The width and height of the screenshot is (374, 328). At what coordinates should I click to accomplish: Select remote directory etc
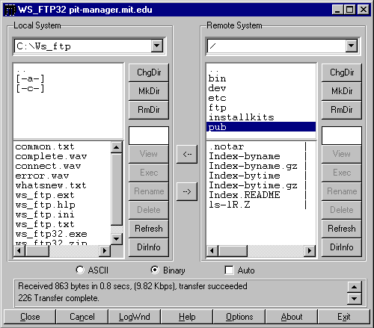[217, 98]
